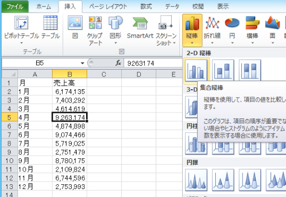The image size is (286, 197).
Task: Choose 2-D 100% stacked column chart
Action: click(x=250, y=70)
